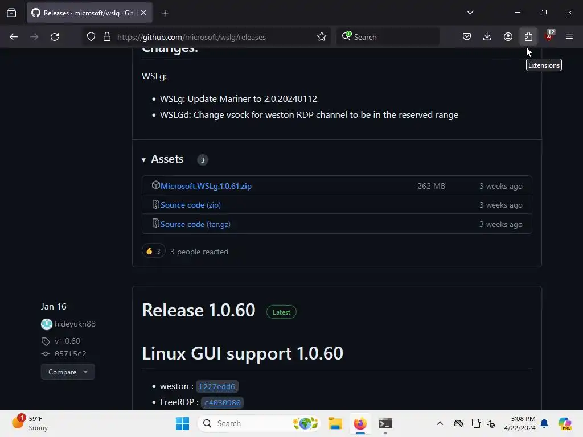This screenshot has height=437, width=583.
Task: Bookmark this page with the star
Action: point(322,37)
